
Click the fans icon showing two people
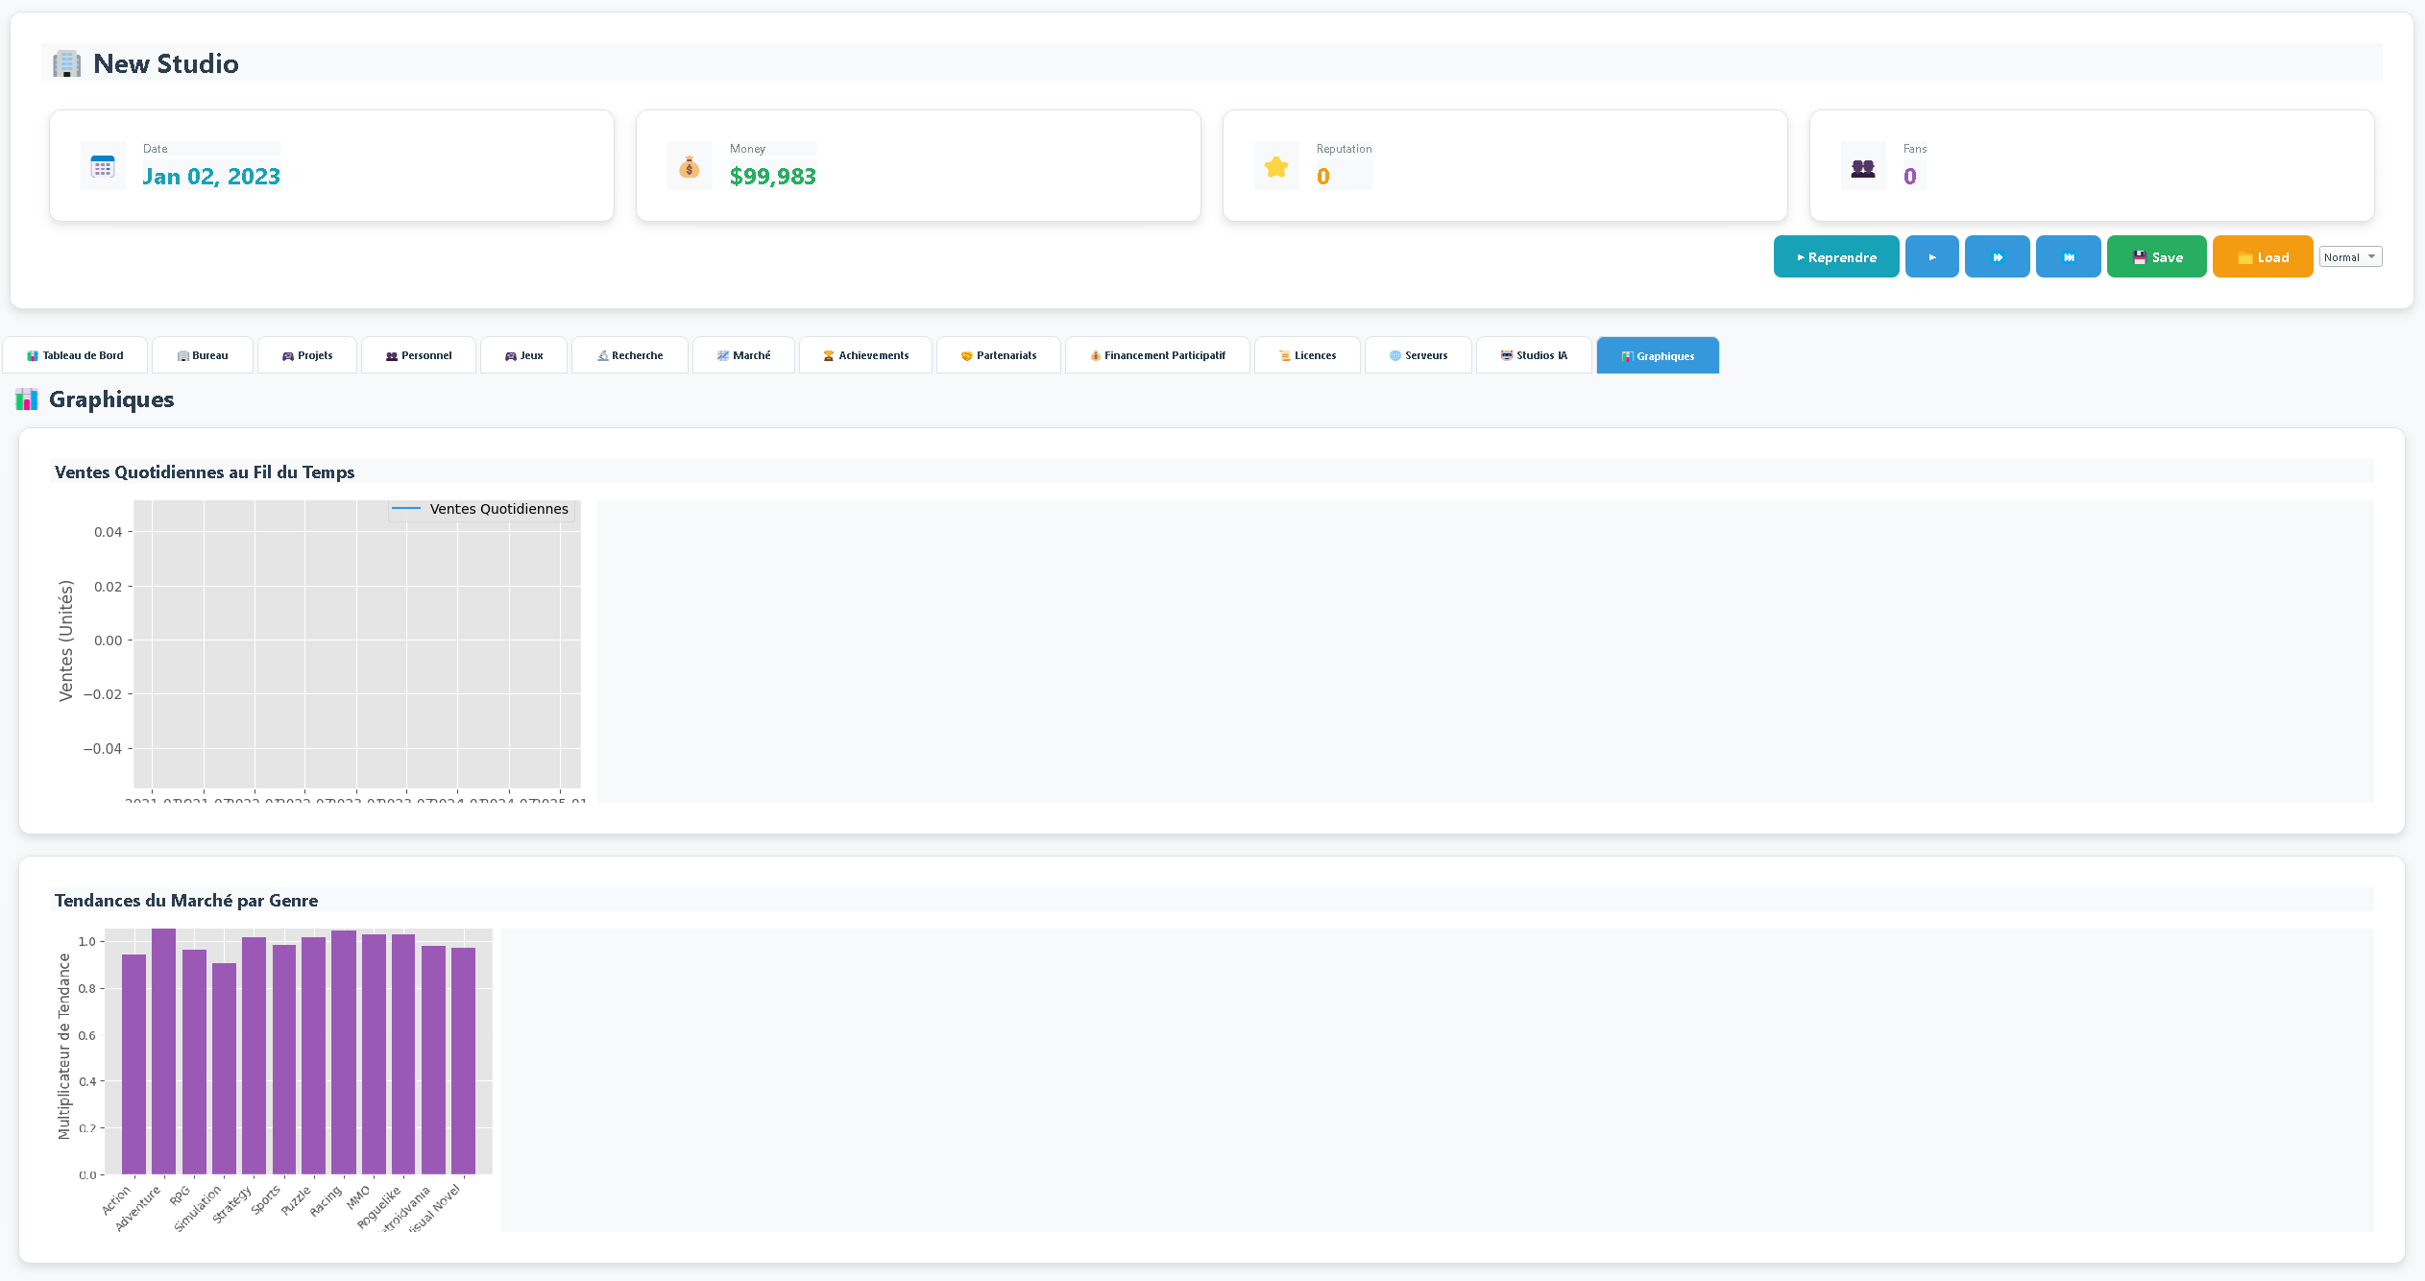(1863, 165)
